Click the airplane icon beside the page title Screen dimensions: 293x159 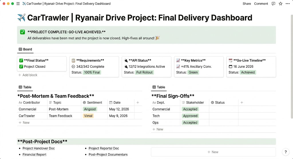[x=21, y=18]
